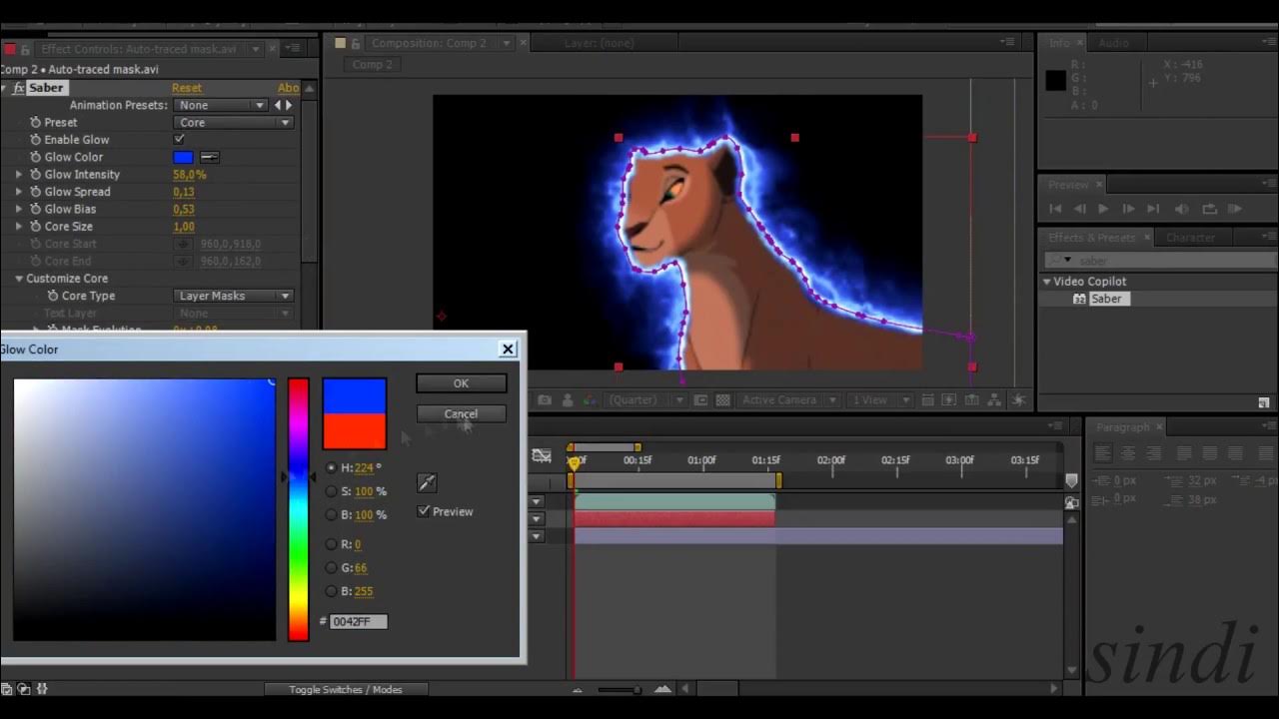Viewport: 1279px width, 719px height.
Task: Step forward one frame in Preview panel
Action: pyautogui.click(x=1128, y=209)
